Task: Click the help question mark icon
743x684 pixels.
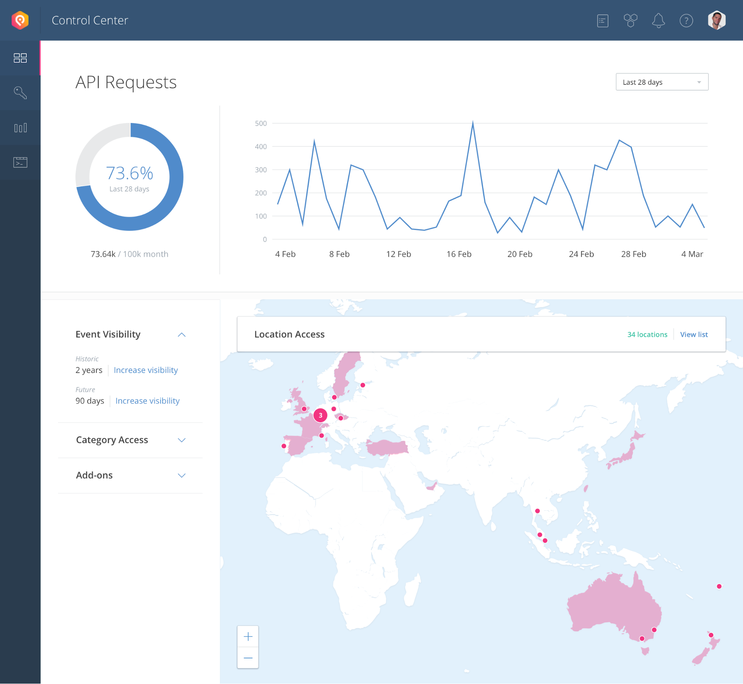Action: click(686, 21)
